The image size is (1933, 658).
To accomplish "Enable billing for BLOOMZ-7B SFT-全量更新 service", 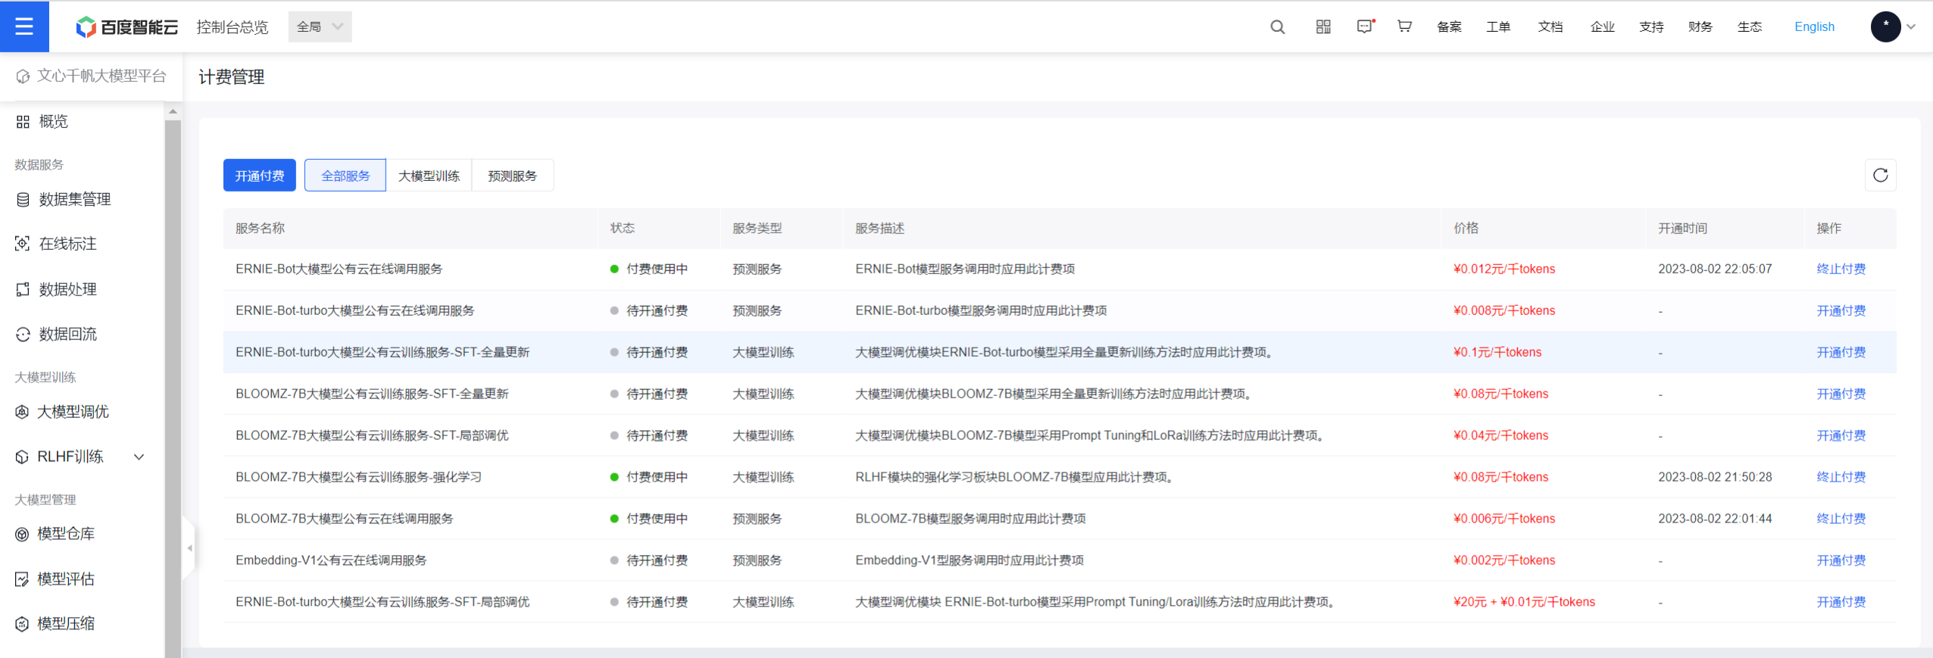I will coord(1841,394).
